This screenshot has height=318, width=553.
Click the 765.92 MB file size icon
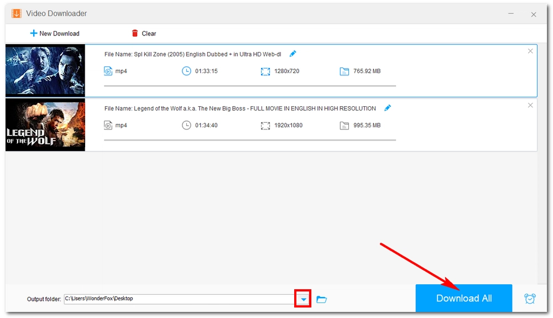pyautogui.click(x=345, y=71)
